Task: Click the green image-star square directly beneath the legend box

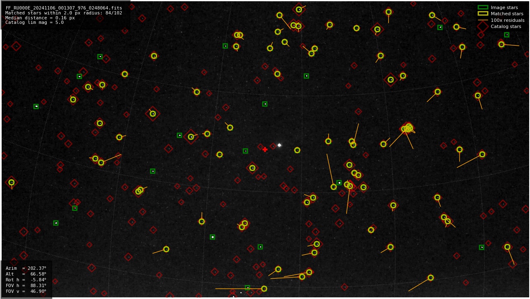Action: point(507,35)
